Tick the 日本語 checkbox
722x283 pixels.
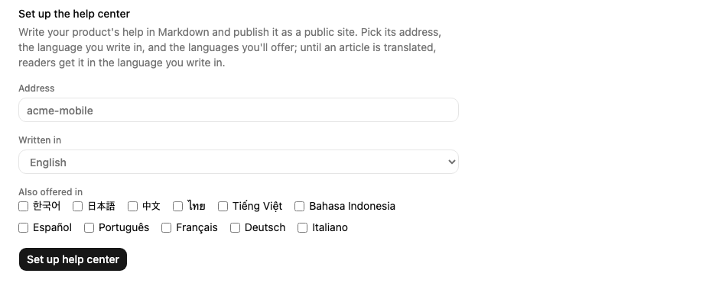(78, 207)
